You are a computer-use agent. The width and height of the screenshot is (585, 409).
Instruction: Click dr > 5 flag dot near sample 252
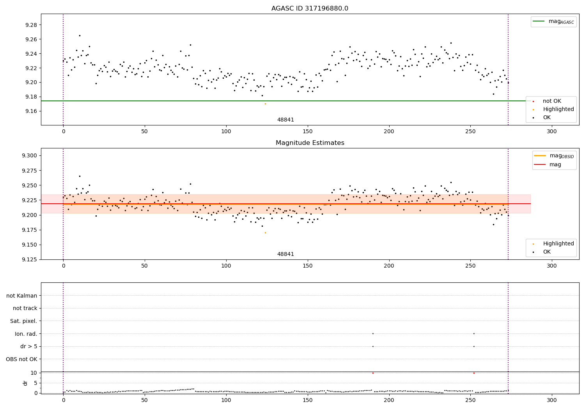point(474,346)
